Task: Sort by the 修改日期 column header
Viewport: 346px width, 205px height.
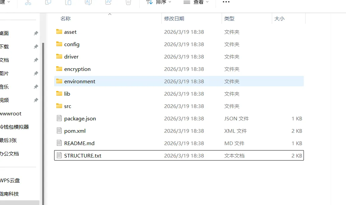Action: [x=174, y=18]
